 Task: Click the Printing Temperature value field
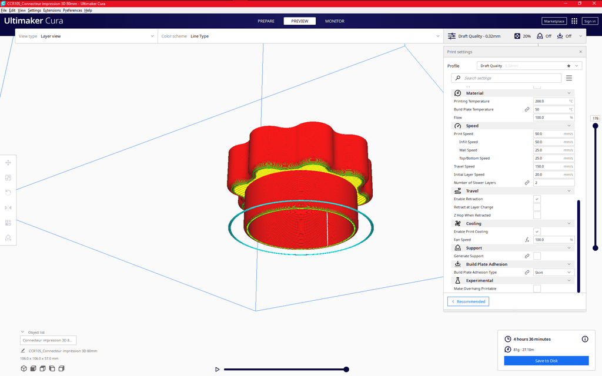point(554,101)
